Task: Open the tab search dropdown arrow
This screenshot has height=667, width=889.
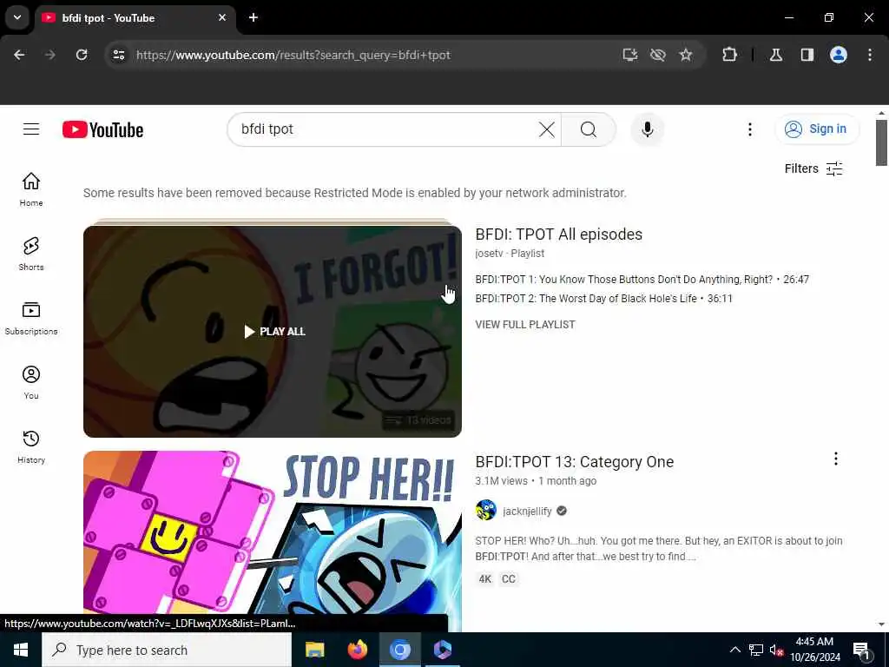Action: pyautogui.click(x=17, y=17)
